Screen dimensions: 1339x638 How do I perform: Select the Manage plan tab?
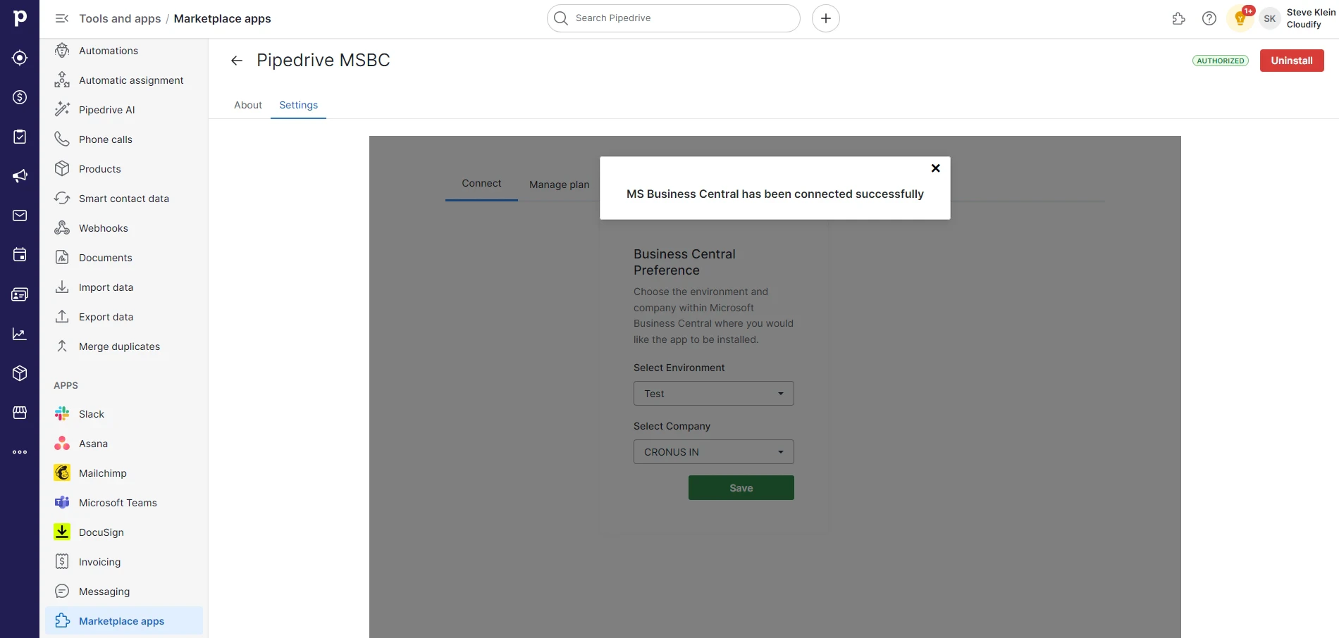tap(560, 184)
